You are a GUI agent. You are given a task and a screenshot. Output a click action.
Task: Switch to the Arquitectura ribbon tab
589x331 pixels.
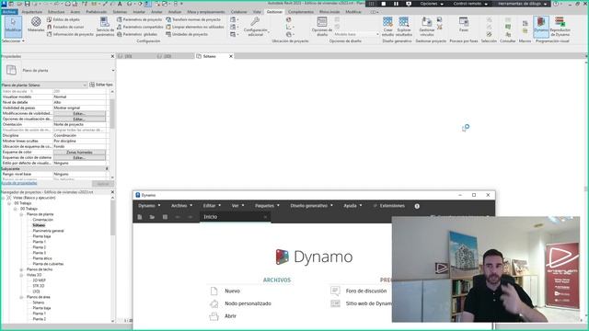[x=32, y=12]
